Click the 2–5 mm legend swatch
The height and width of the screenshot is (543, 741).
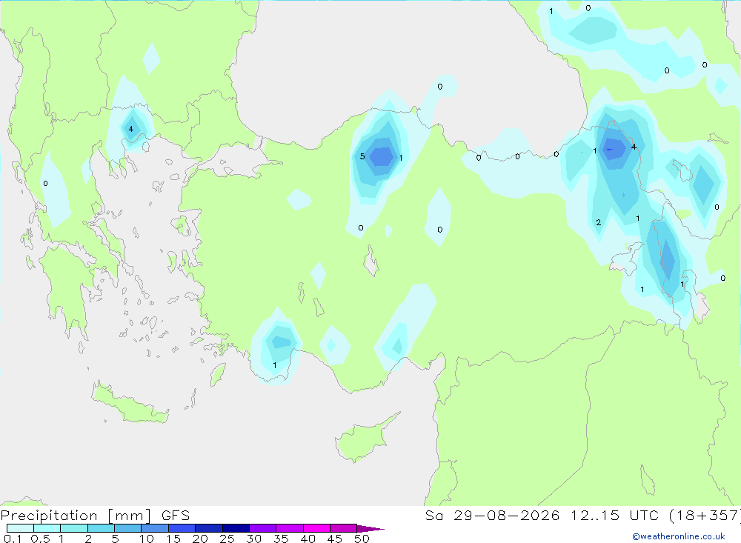[101, 528]
